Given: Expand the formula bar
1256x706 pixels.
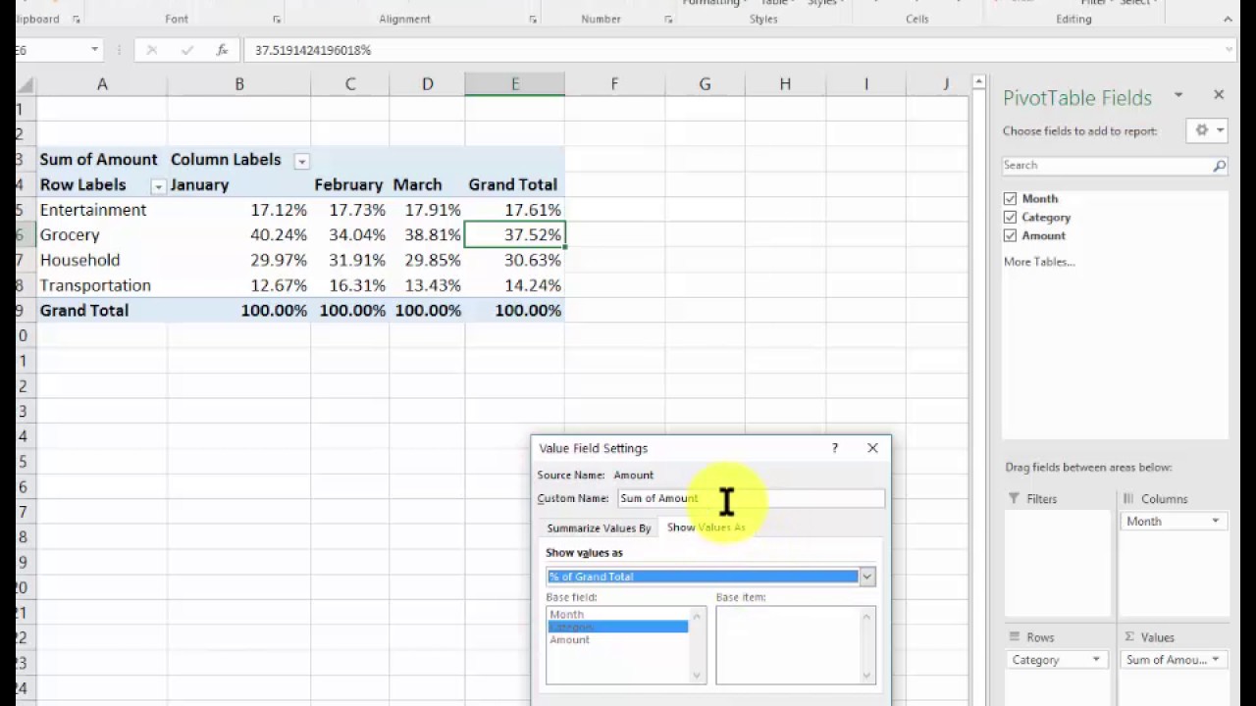Looking at the screenshot, I should coord(1230,50).
